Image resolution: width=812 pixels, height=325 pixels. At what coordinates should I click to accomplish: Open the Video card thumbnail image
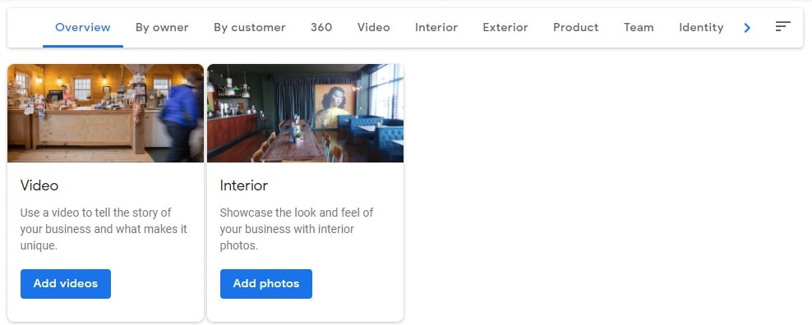point(106,112)
